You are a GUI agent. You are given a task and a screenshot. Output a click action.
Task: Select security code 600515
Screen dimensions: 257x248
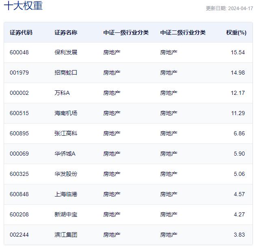tap(19, 113)
